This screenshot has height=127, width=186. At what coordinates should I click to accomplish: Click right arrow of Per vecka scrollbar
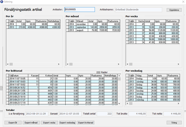(x=178, y=64)
